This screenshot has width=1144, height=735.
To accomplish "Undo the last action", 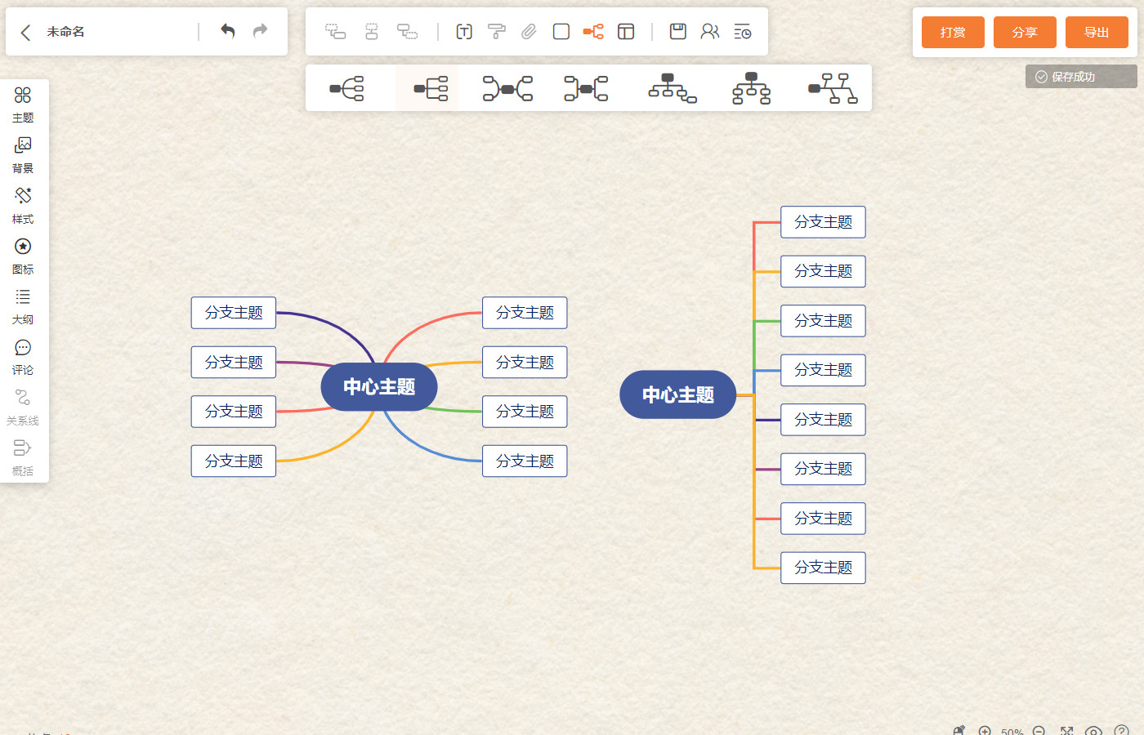I will pos(228,31).
